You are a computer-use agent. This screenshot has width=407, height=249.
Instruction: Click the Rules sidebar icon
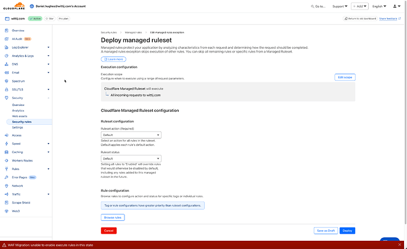(x=6, y=169)
